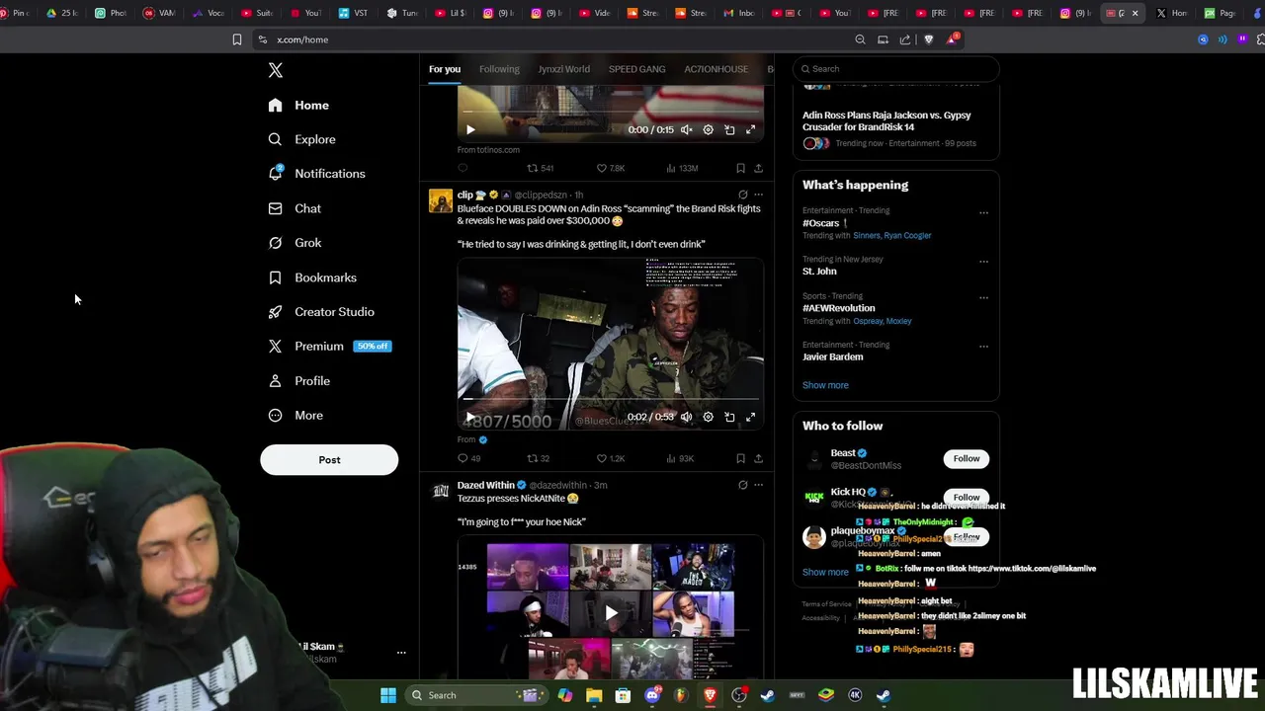Toggle picture-in-picture on top video
1265x711 pixels.
tap(729, 129)
